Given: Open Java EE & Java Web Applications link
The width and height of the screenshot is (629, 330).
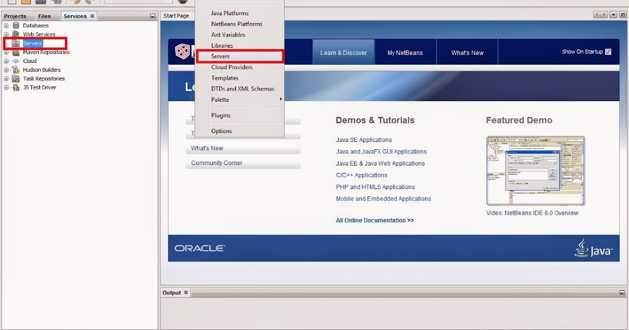Looking at the screenshot, I should [x=380, y=163].
